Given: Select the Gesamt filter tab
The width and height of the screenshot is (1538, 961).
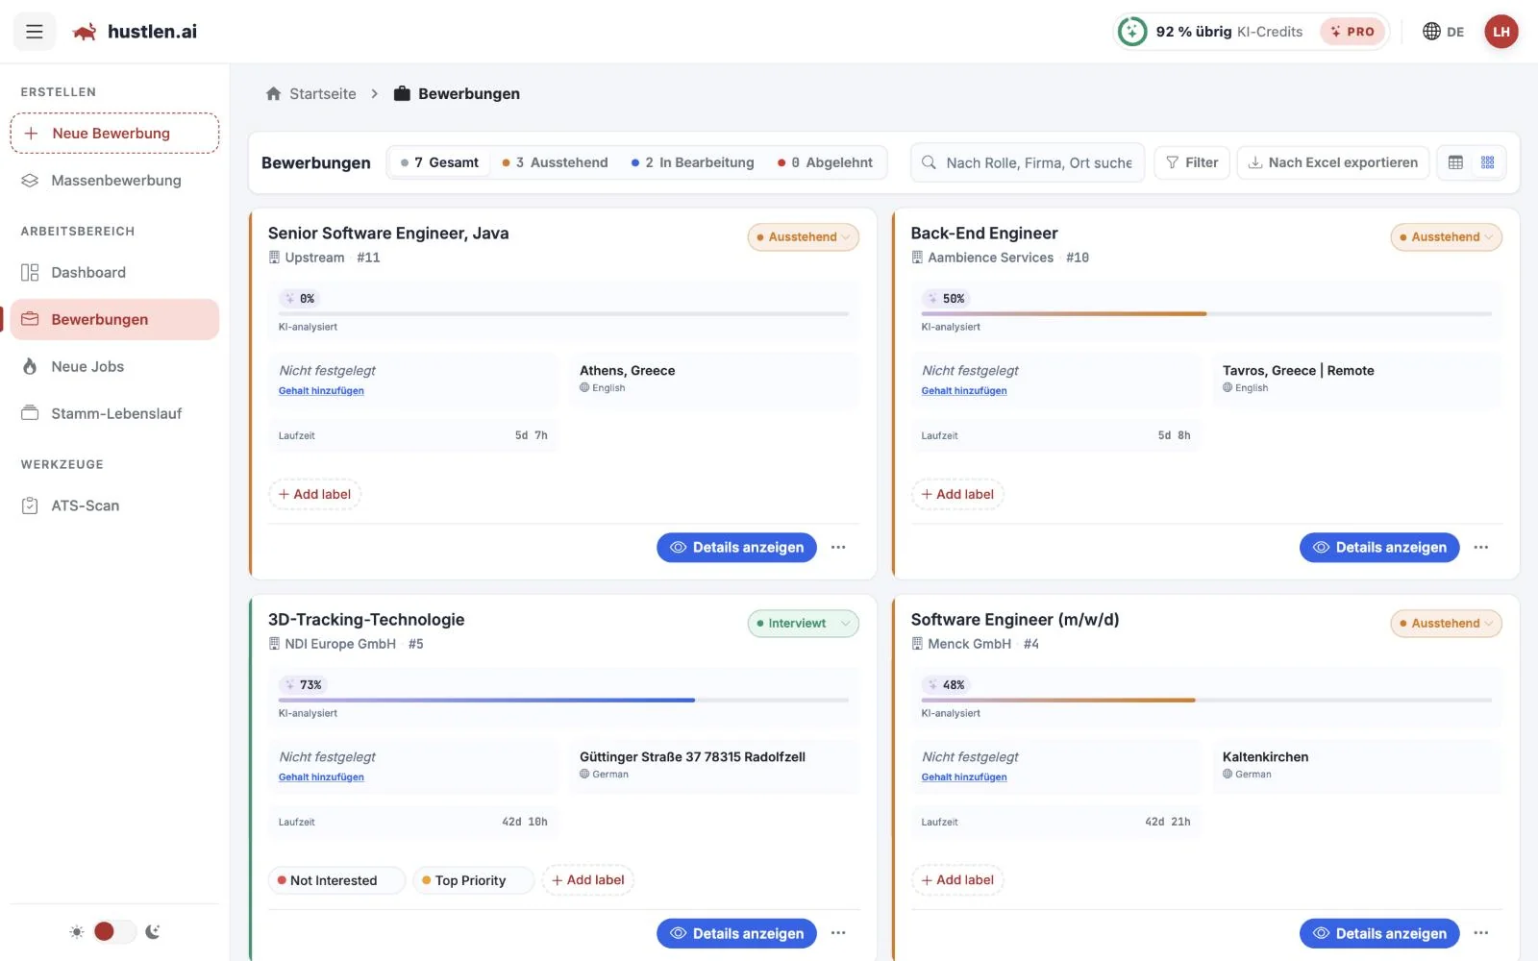Looking at the screenshot, I should pos(440,162).
